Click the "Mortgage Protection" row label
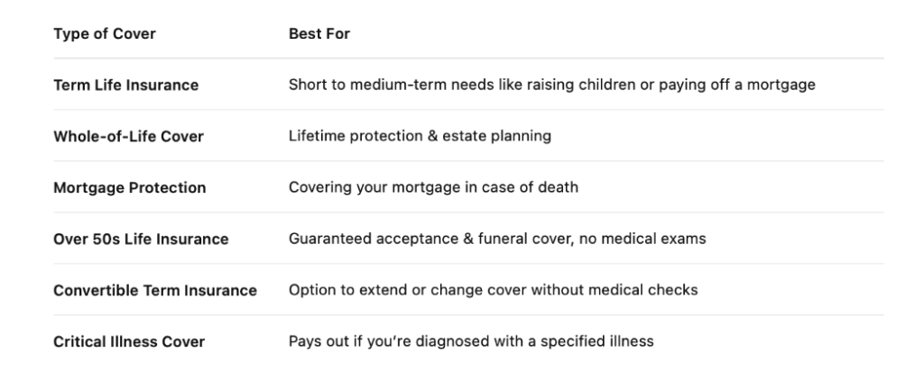This screenshot has width=924, height=389. (130, 188)
